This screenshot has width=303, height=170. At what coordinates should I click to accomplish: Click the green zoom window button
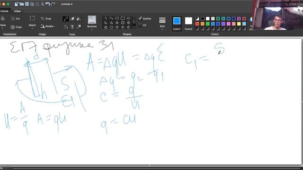(x=8, y=4)
